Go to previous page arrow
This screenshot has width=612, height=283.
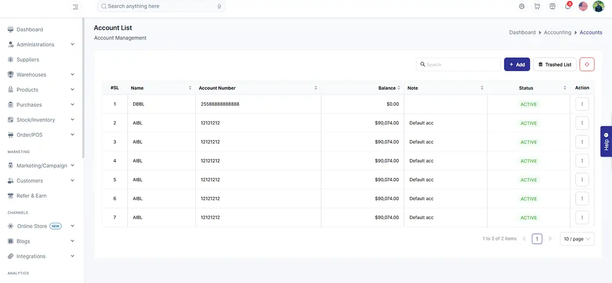pos(524,239)
